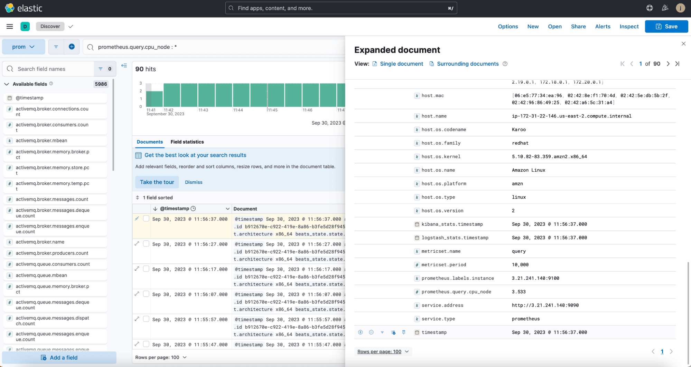Check the 11:56:07 document row checkbox
Image resolution: width=691 pixels, height=367 pixels.
coord(146,294)
